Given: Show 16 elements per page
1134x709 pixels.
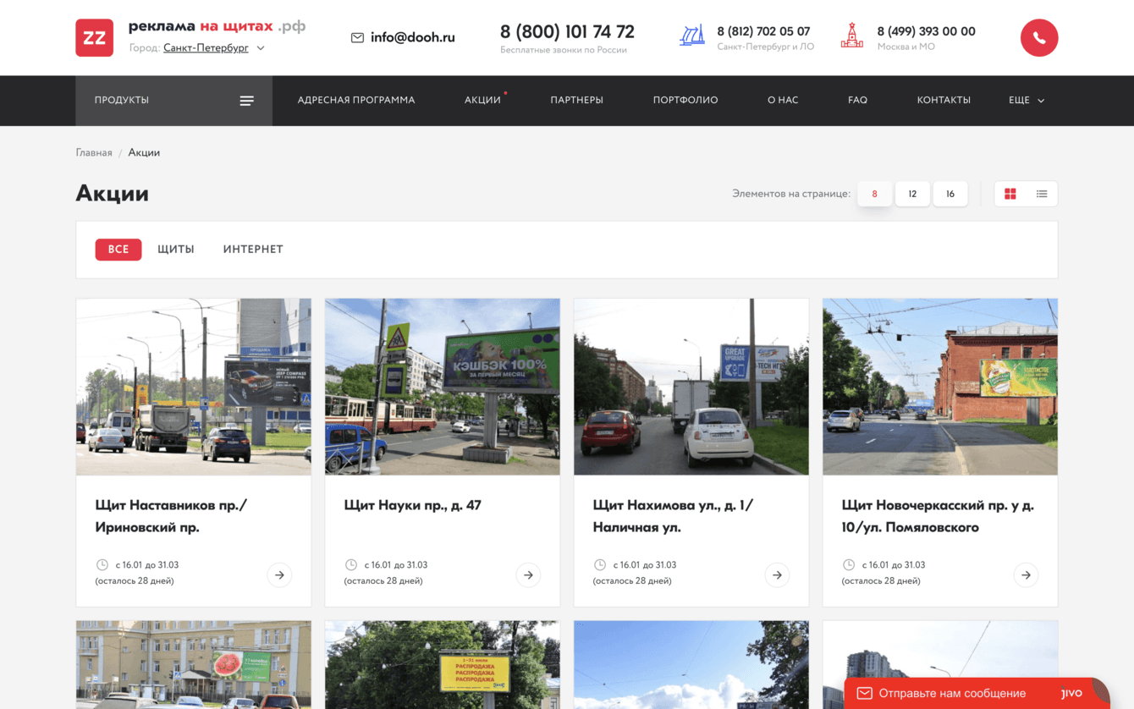Looking at the screenshot, I should pos(950,194).
